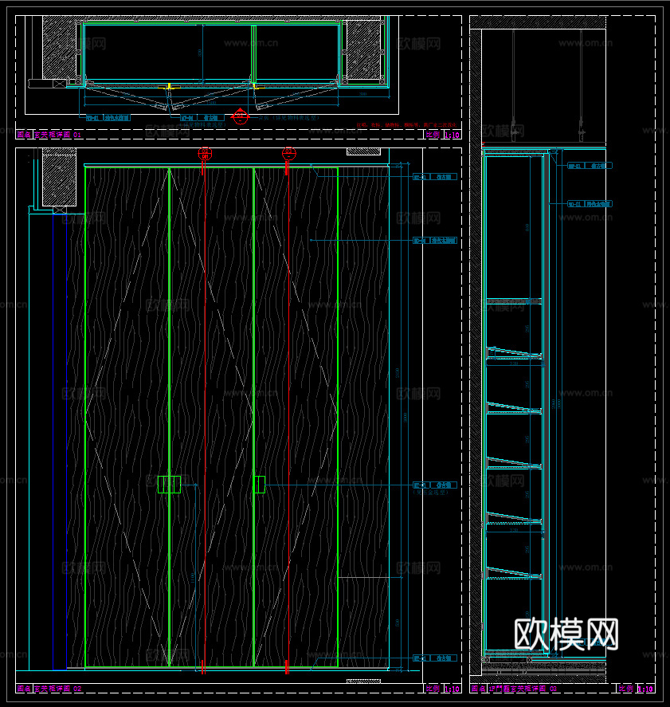The width and height of the screenshot is (670, 707).
Task: Click the 图名 label of detail 03
Action: pos(479,689)
